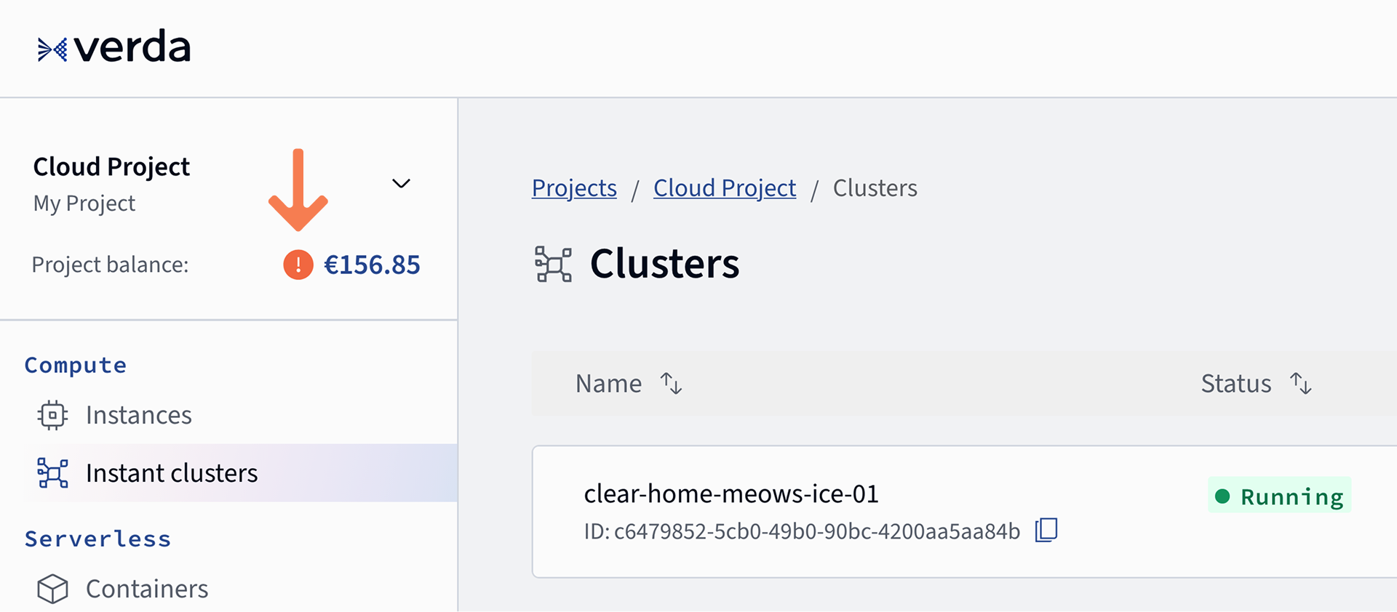Open Instances in the sidebar
Screen dimensions: 1397x612
click(138, 415)
